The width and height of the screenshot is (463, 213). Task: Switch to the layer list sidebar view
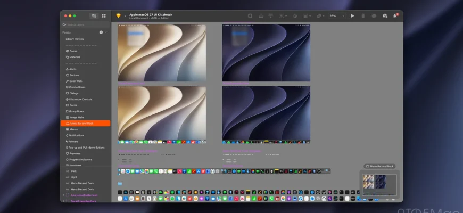tap(94, 16)
